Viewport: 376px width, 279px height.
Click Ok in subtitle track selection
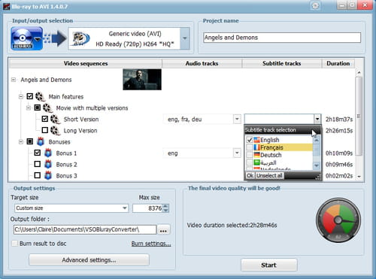pos(250,175)
